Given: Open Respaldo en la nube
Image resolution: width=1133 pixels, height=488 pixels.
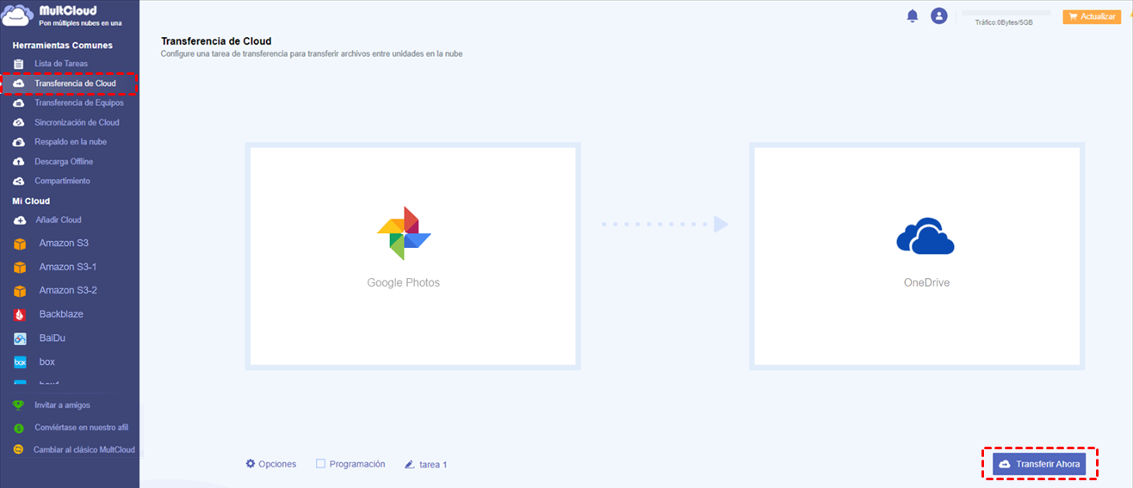Looking at the screenshot, I should point(70,142).
